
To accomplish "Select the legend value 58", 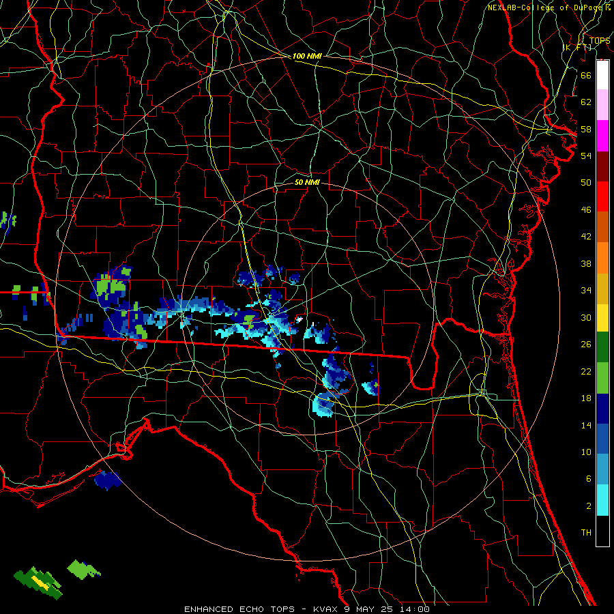I will (586, 129).
